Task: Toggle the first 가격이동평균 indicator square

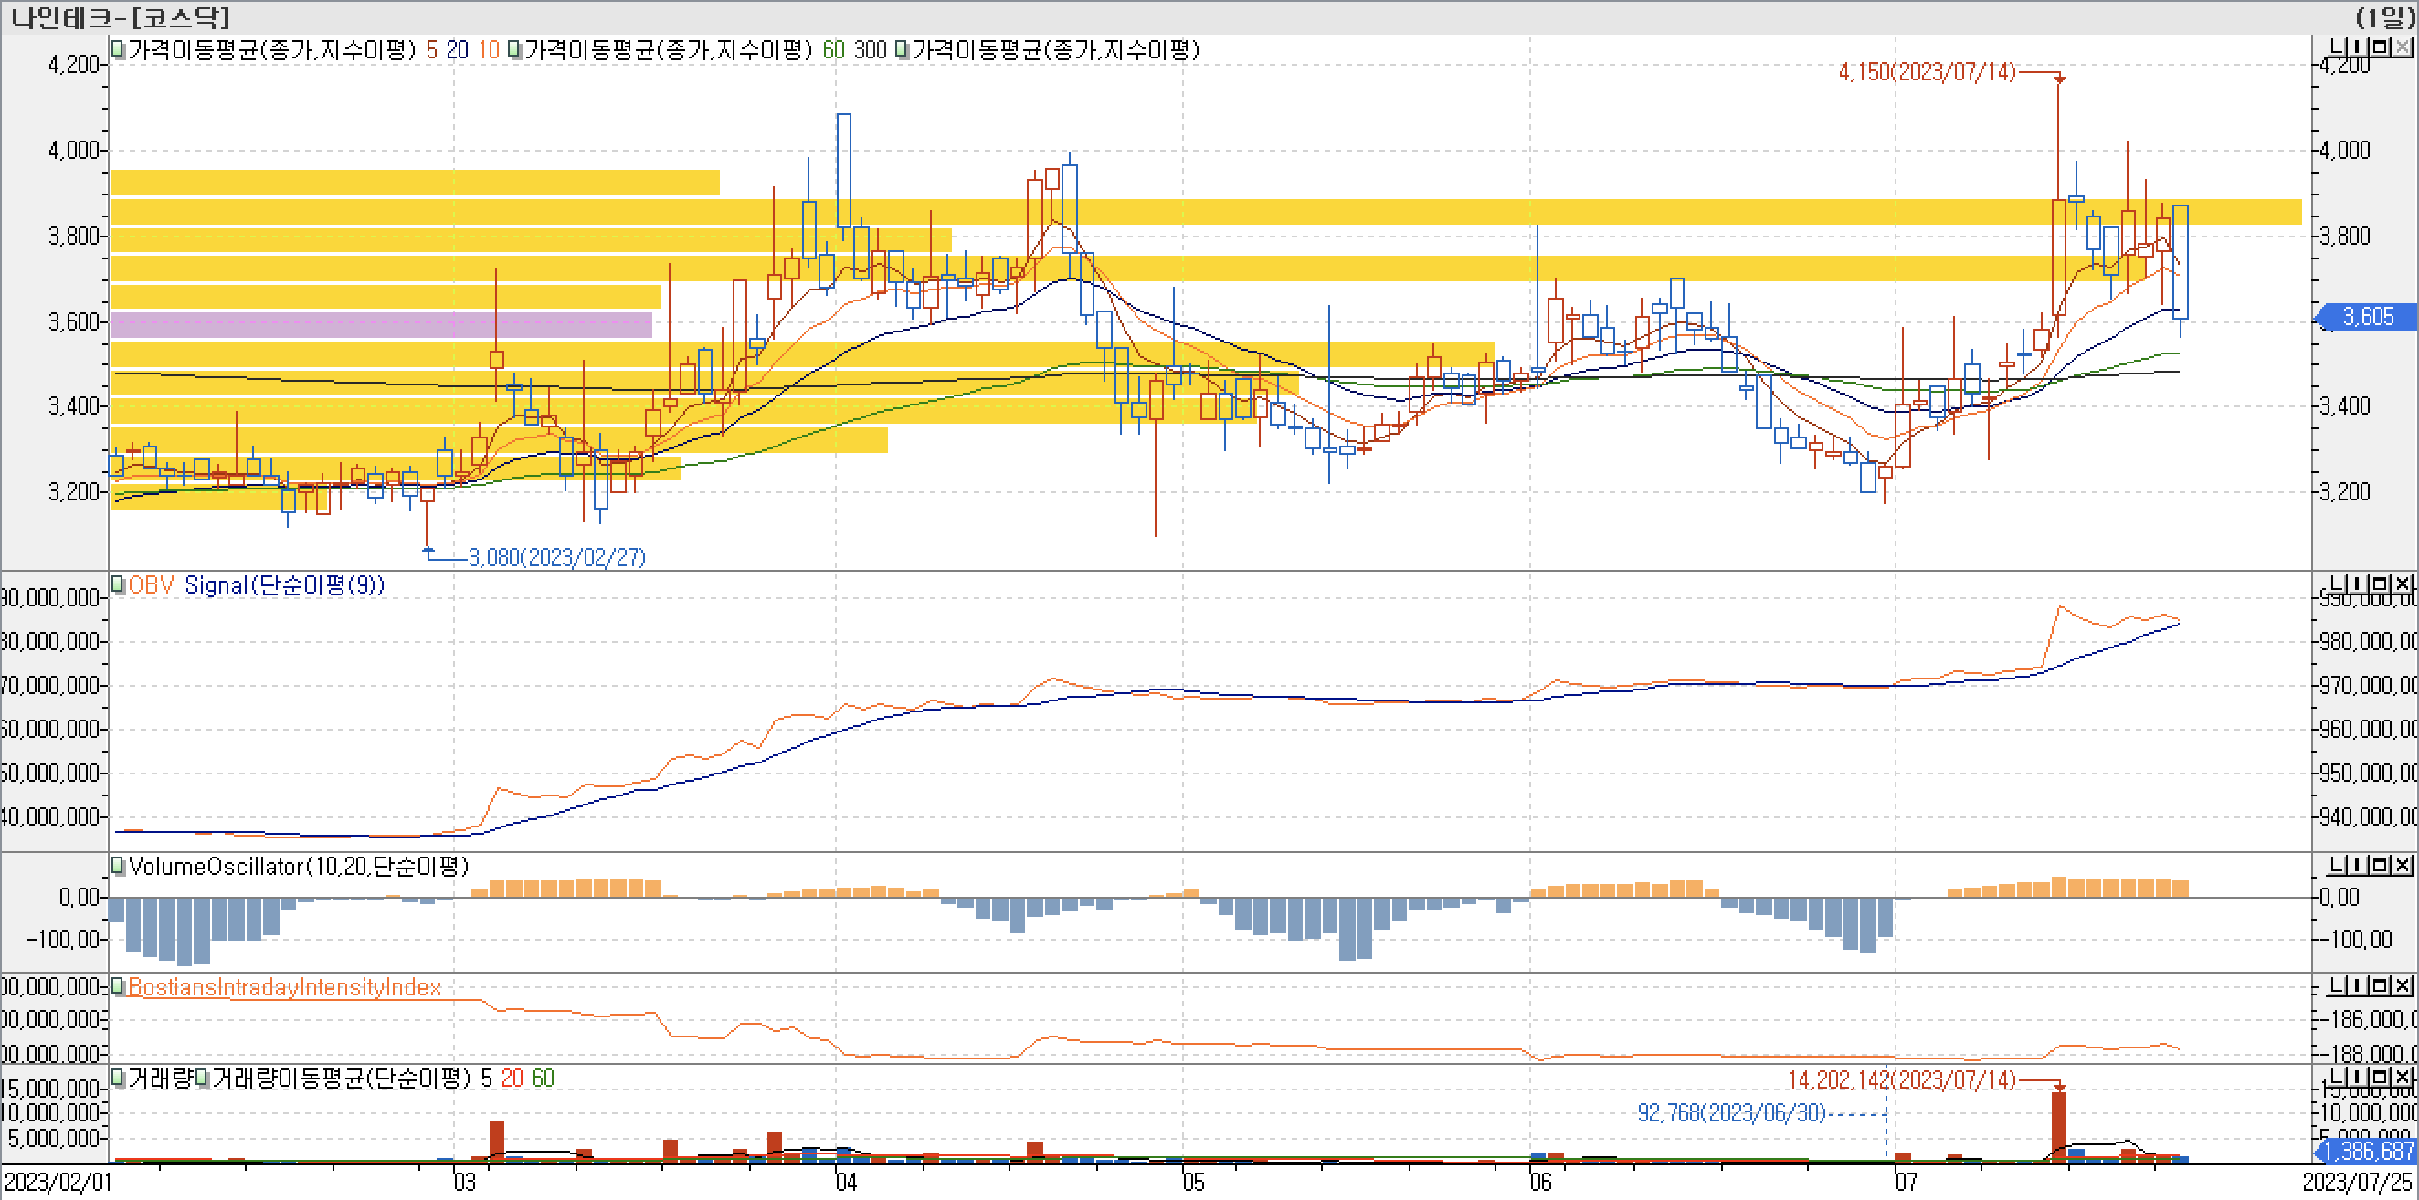Action: point(117,49)
